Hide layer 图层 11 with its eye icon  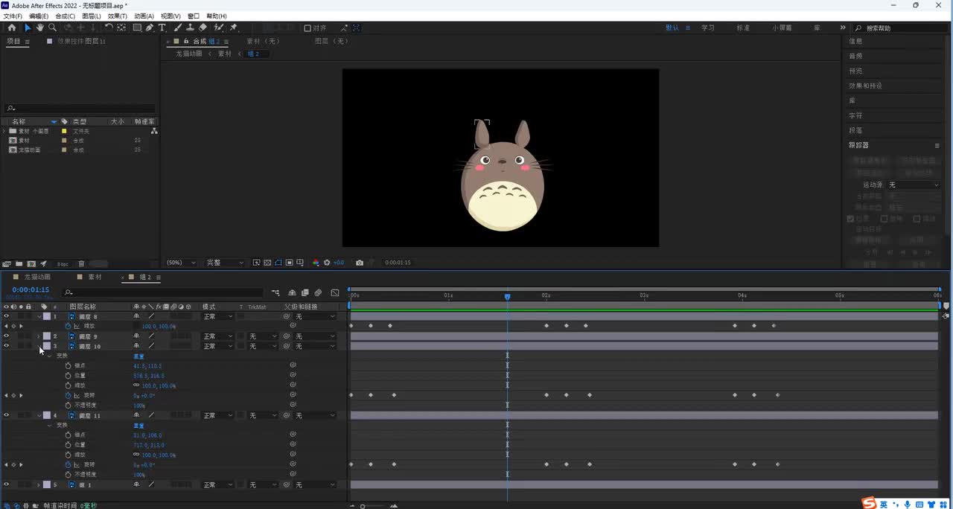pos(7,415)
